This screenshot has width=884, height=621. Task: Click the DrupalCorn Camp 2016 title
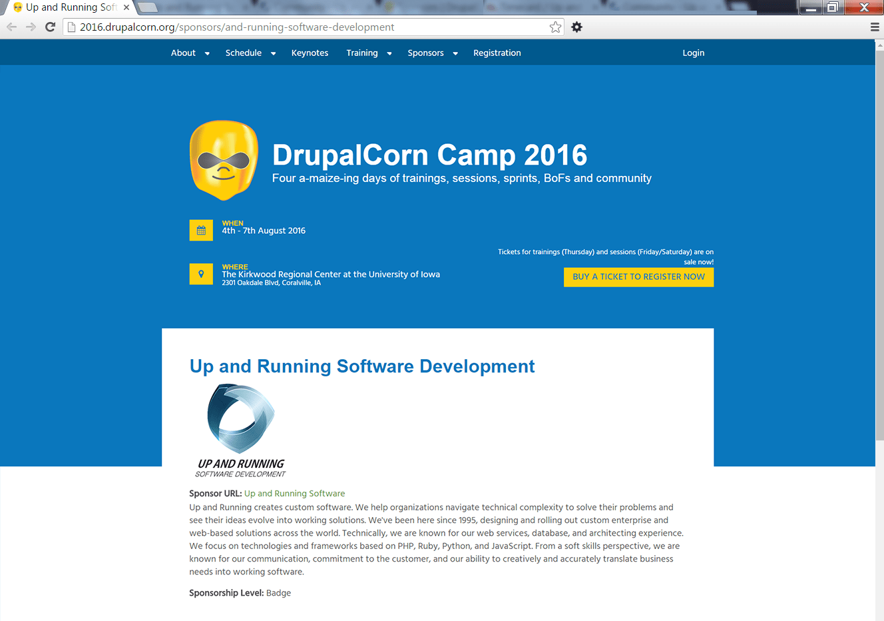click(x=429, y=155)
